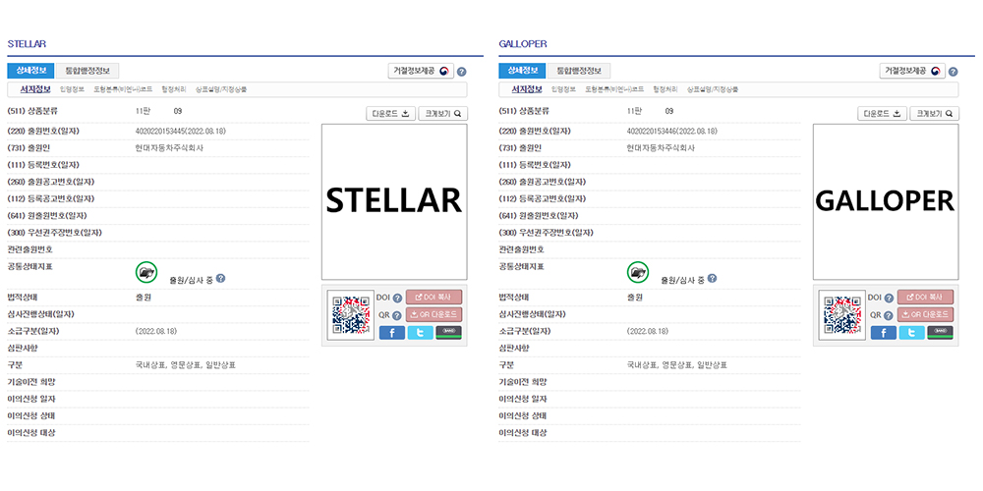Click help icon beside 거절정보제공 in STELLAR panel
Viewport: 983px width, 491px height.
(x=461, y=72)
